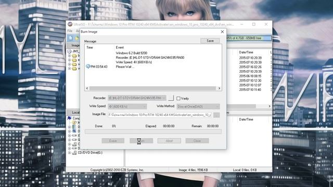Enable the Verify checkbox

(178, 98)
